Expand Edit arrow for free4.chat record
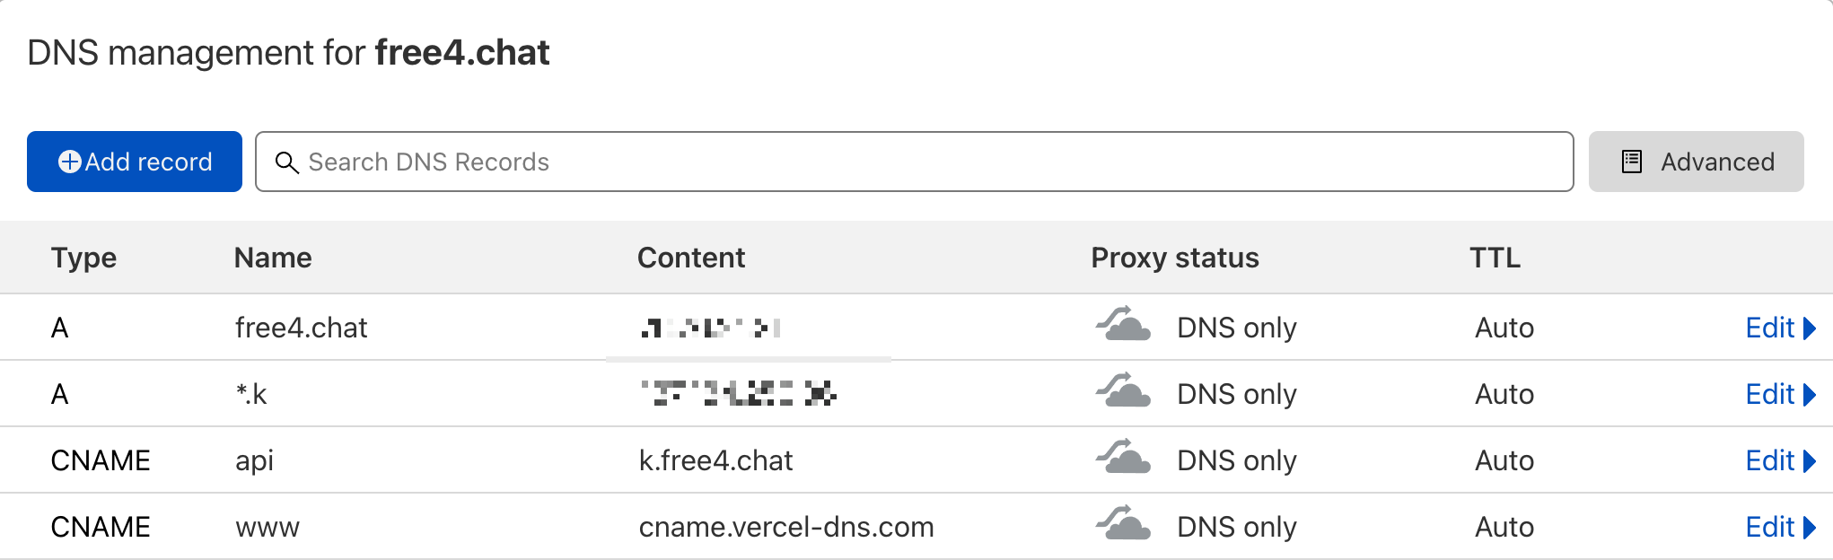Image resolution: width=1833 pixels, height=560 pixels. pos(1810,328)
